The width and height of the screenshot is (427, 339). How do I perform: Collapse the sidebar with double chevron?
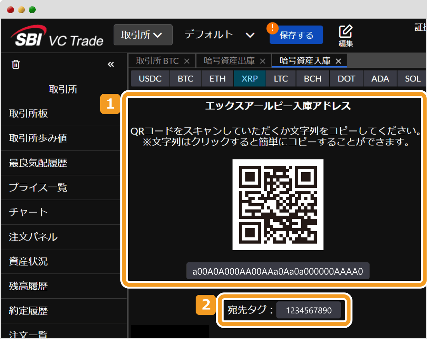coord(111,64)
